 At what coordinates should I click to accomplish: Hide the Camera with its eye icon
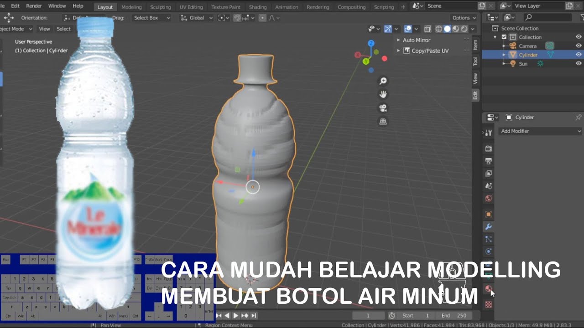[579, 46]
